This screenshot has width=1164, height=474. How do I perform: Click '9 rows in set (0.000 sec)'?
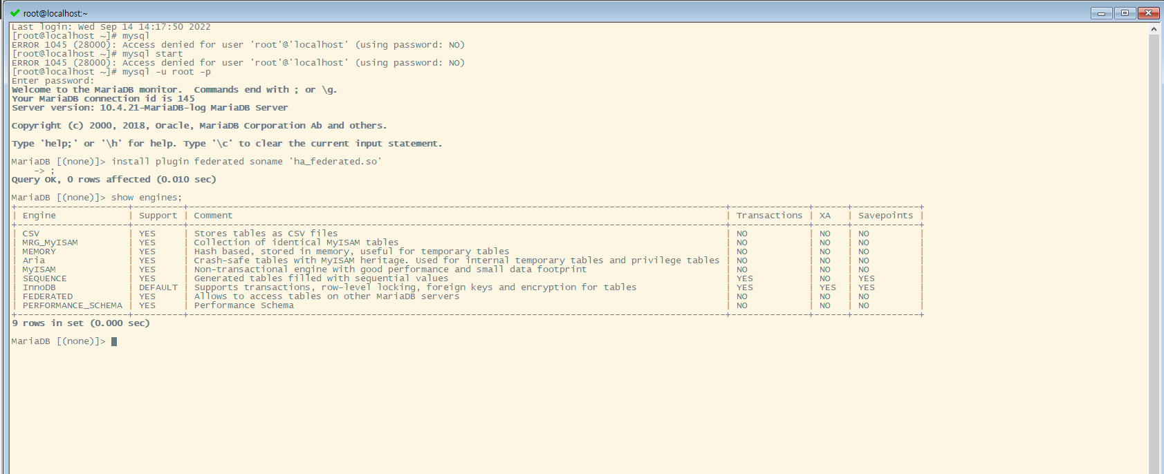pos(81,323)
